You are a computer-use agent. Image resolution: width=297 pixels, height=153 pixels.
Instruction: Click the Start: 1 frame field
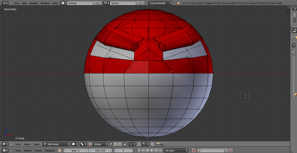(x=75, y=150)
